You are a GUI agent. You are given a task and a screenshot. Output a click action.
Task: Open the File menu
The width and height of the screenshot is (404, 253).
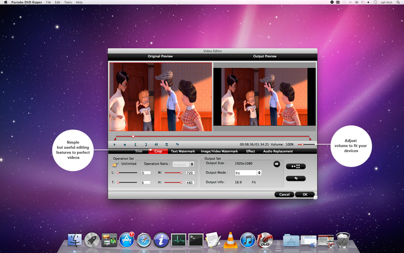[48, 3]
